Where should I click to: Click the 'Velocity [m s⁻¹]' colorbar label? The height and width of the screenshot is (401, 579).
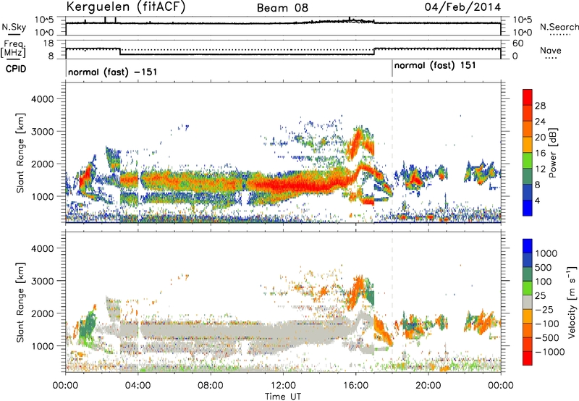(572, 302)
